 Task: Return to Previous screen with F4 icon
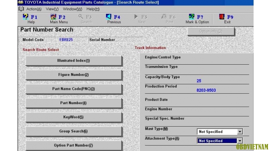[x=108, y=17]
